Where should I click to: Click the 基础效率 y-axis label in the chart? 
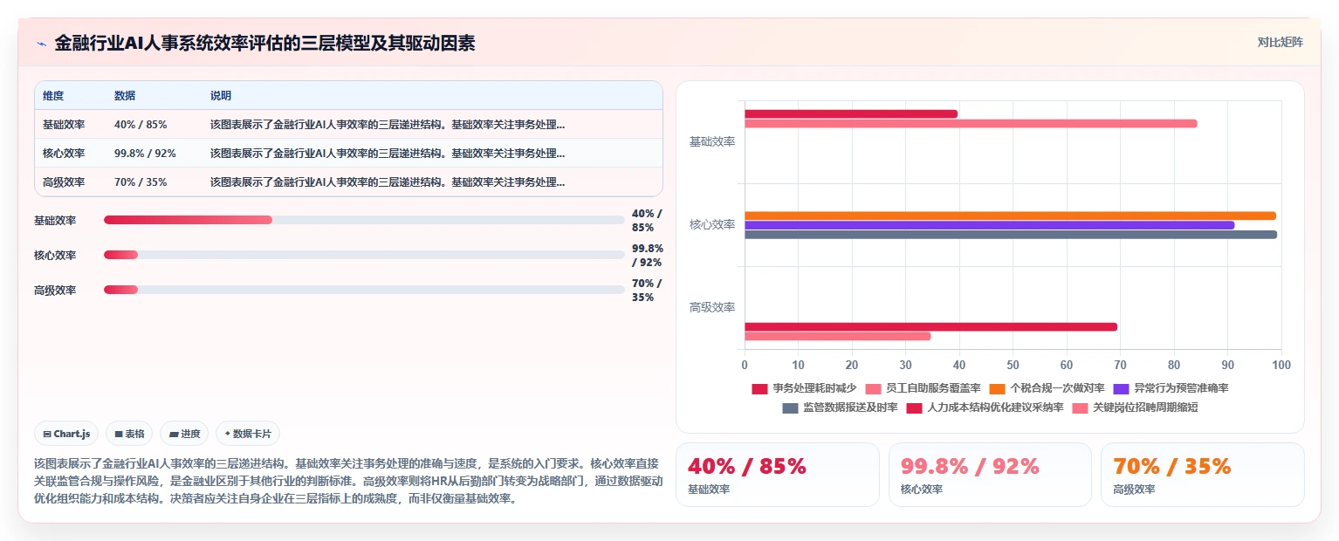712,141
